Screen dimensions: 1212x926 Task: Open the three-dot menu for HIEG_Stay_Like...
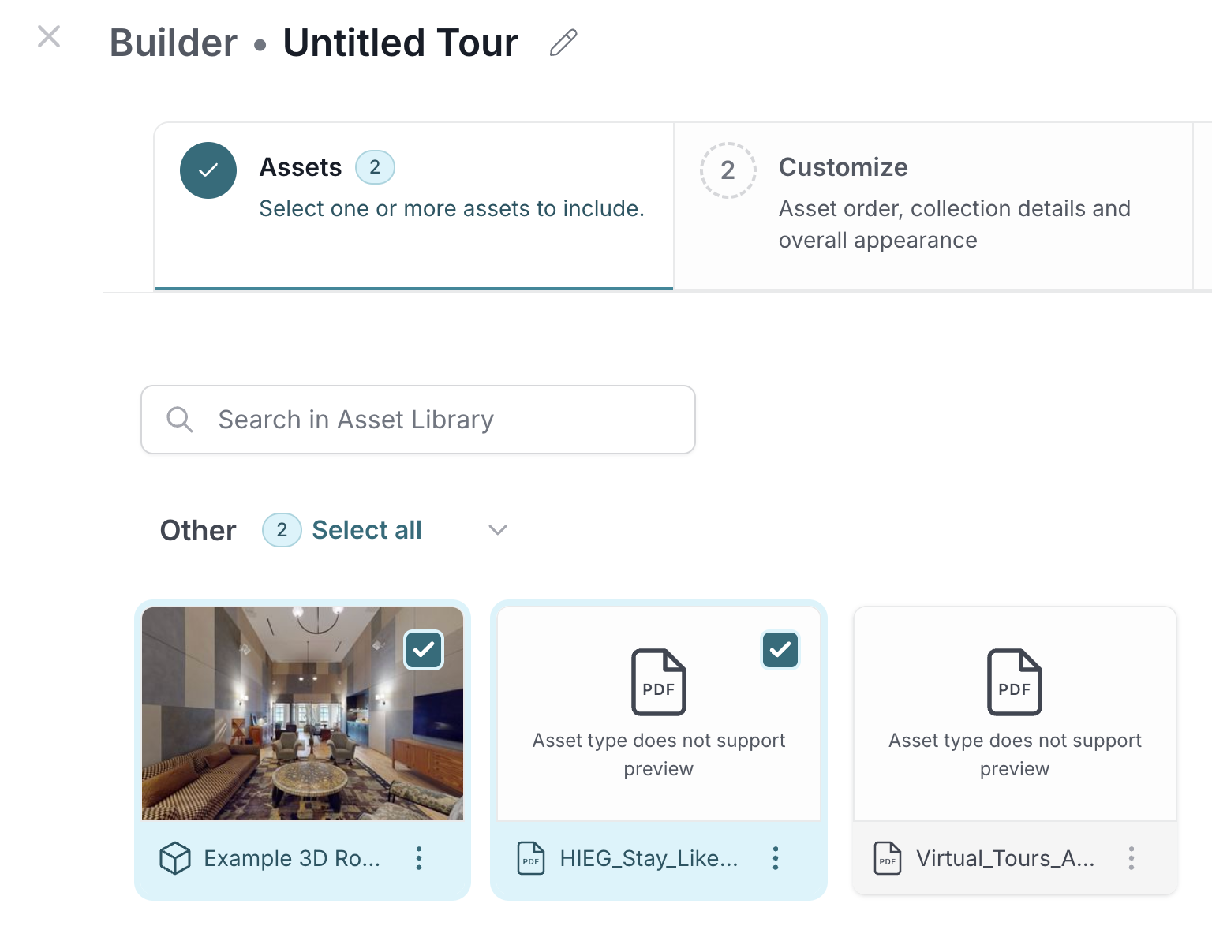[776, 858]
